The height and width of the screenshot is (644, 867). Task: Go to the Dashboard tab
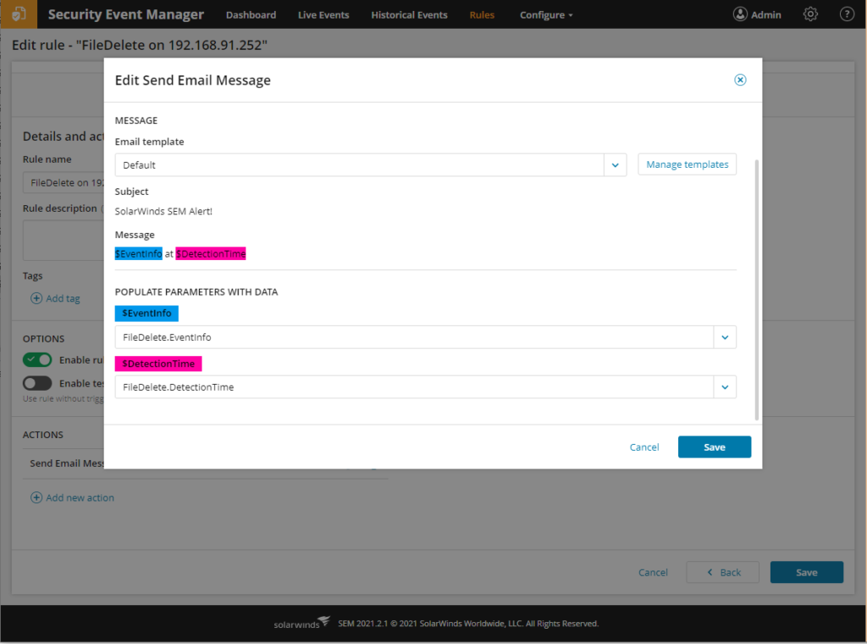point(251,15)
